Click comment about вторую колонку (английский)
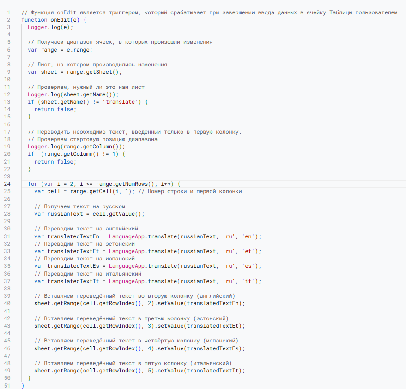The height and width of the screenshot is (389, 406). click(x=135, y=296)
